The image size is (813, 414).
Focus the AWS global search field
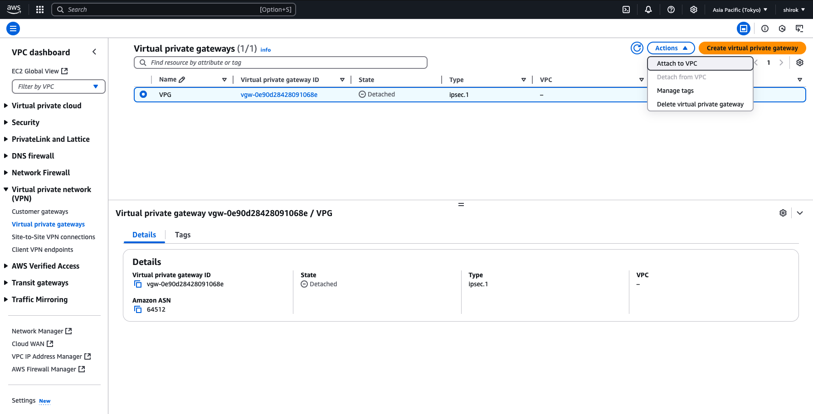point(174,10)
